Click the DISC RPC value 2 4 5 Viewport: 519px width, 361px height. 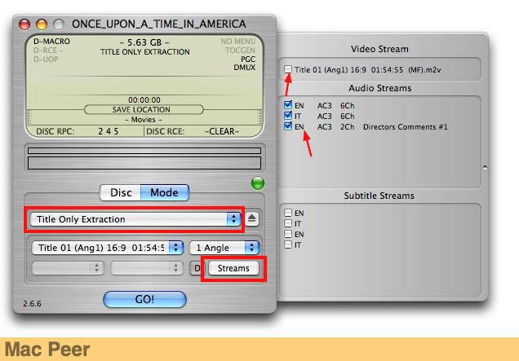point(109,131)
